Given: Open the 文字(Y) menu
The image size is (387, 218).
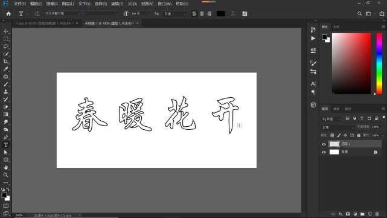Looking at the screenshot, I should (84, 4).
